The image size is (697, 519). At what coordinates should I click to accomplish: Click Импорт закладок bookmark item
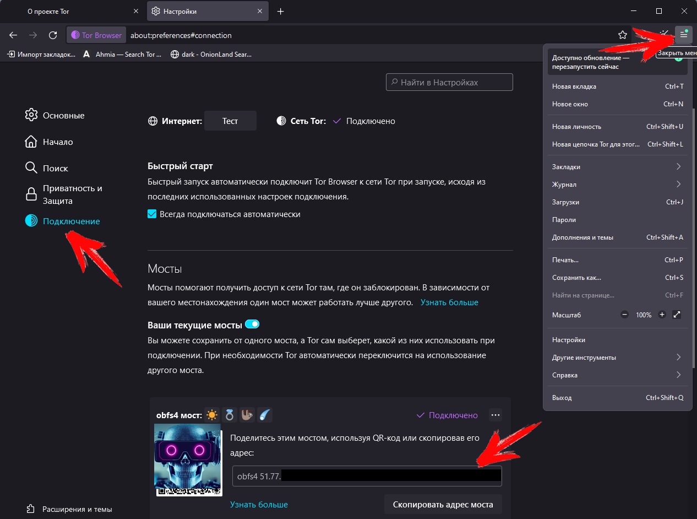click(x=41, y=55)
